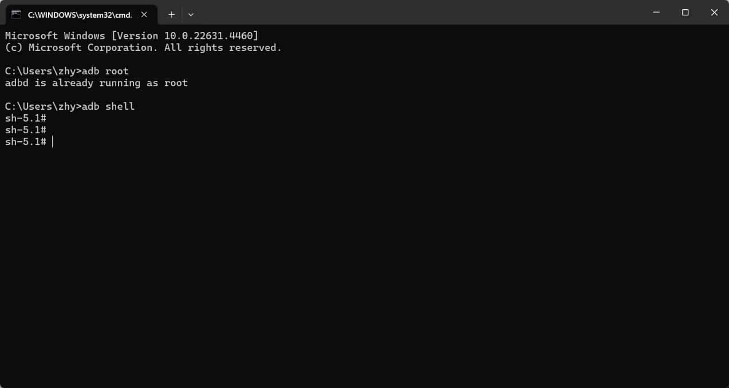This screenshot has height=388, width=729.
Task: Click the empty black terminal area
Action: (x=364, y=263)
